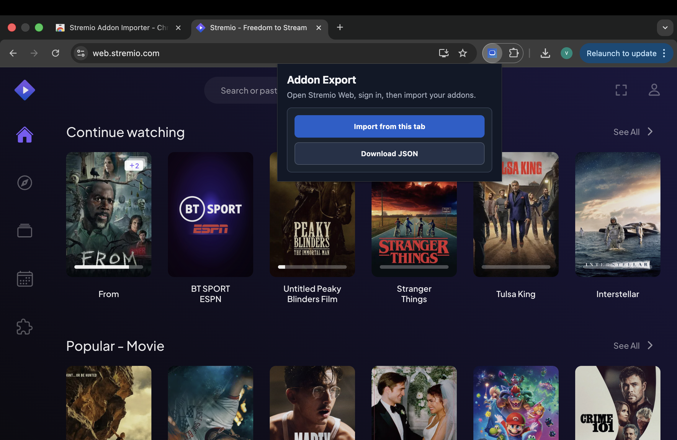Expand Continue watching via See All chevron
Image resolution: width=677 pixels, height=440 pixels.
click(650, 132)
